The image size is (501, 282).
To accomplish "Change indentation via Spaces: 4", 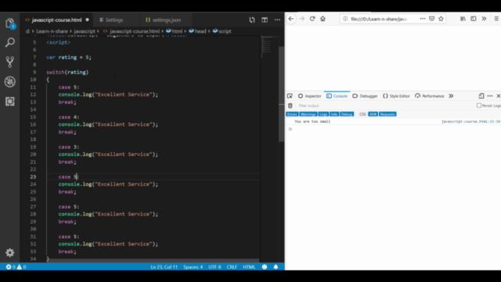I will (193, 267).
